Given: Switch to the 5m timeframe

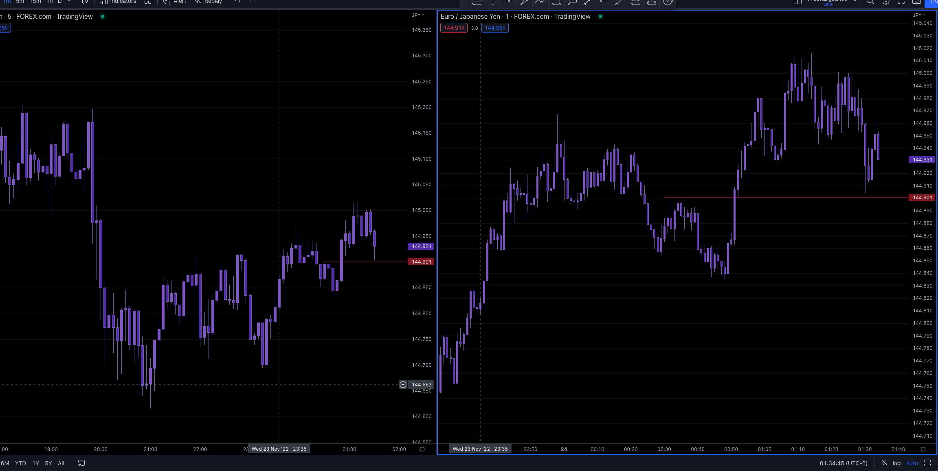Looking at the screenshot, I should click(x=20, y=2).
